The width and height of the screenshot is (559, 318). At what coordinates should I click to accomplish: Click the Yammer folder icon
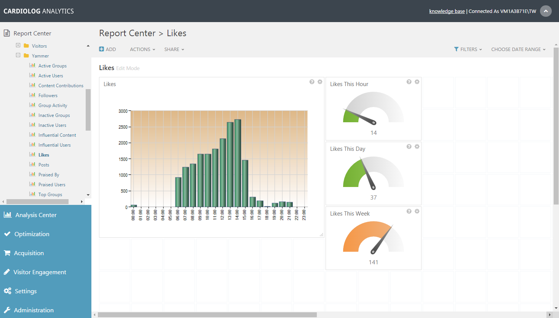coord(26,56)
